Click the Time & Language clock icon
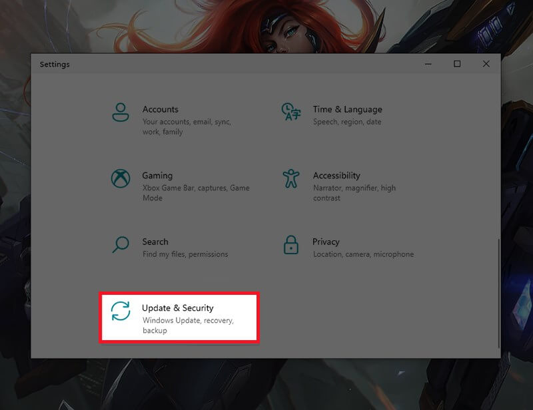 coord(290,112)
